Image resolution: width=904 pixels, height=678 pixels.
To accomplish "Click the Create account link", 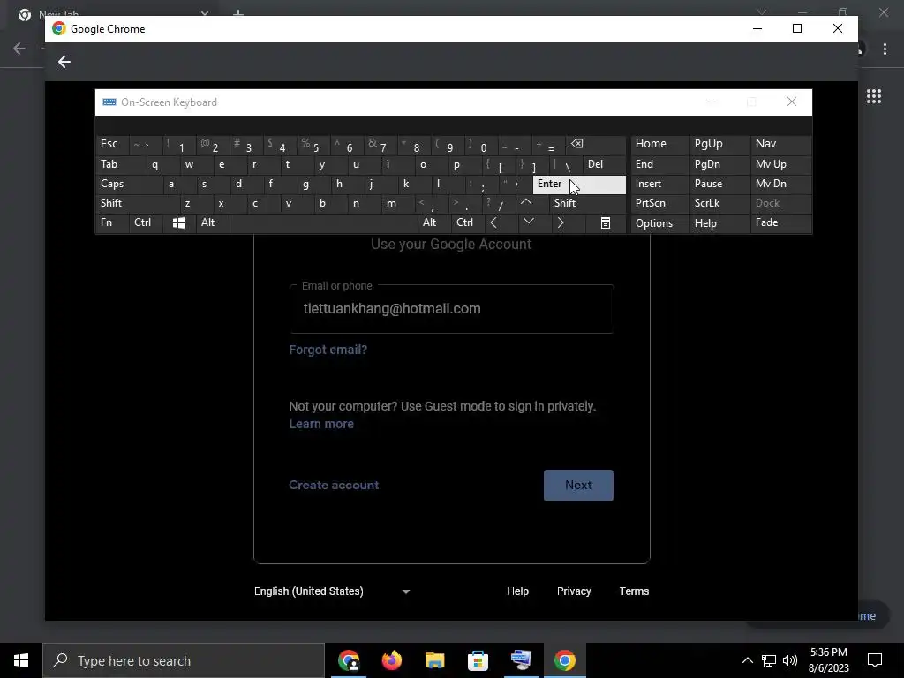I will 334,486.
